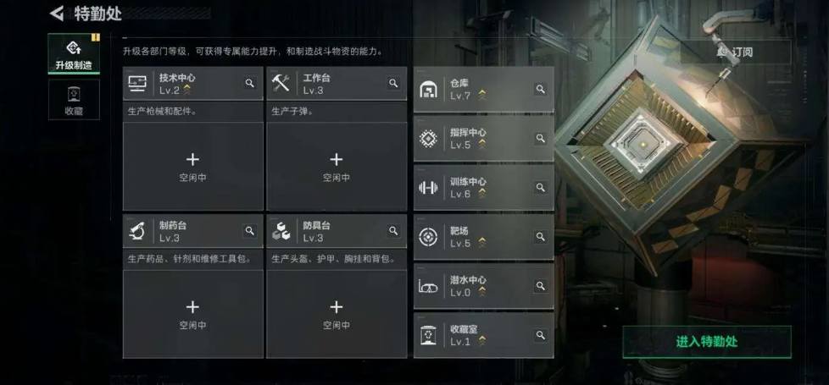829x385 pixels.
Task: Switch to the 收藏 sidebar tab
Action: point(74,99)
